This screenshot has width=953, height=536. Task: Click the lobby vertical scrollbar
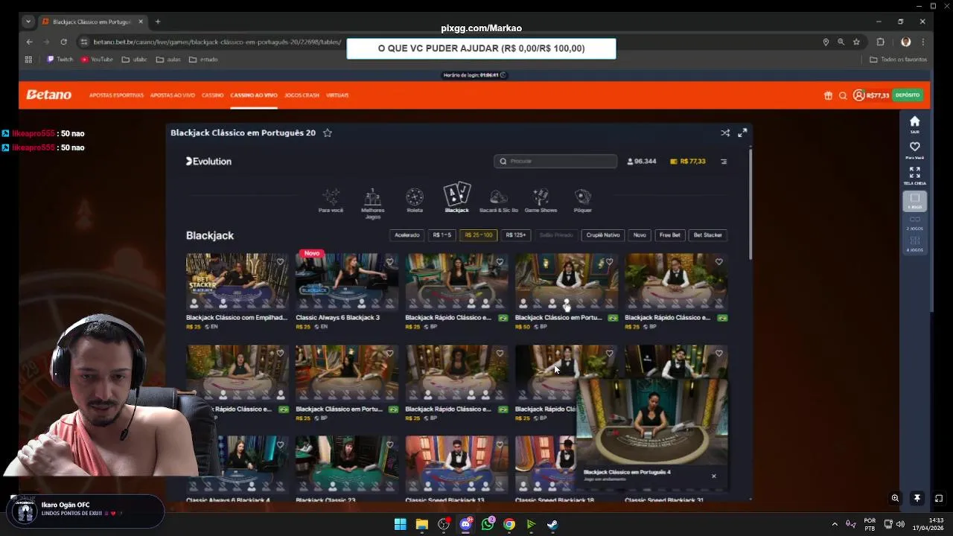pos(750,205)
